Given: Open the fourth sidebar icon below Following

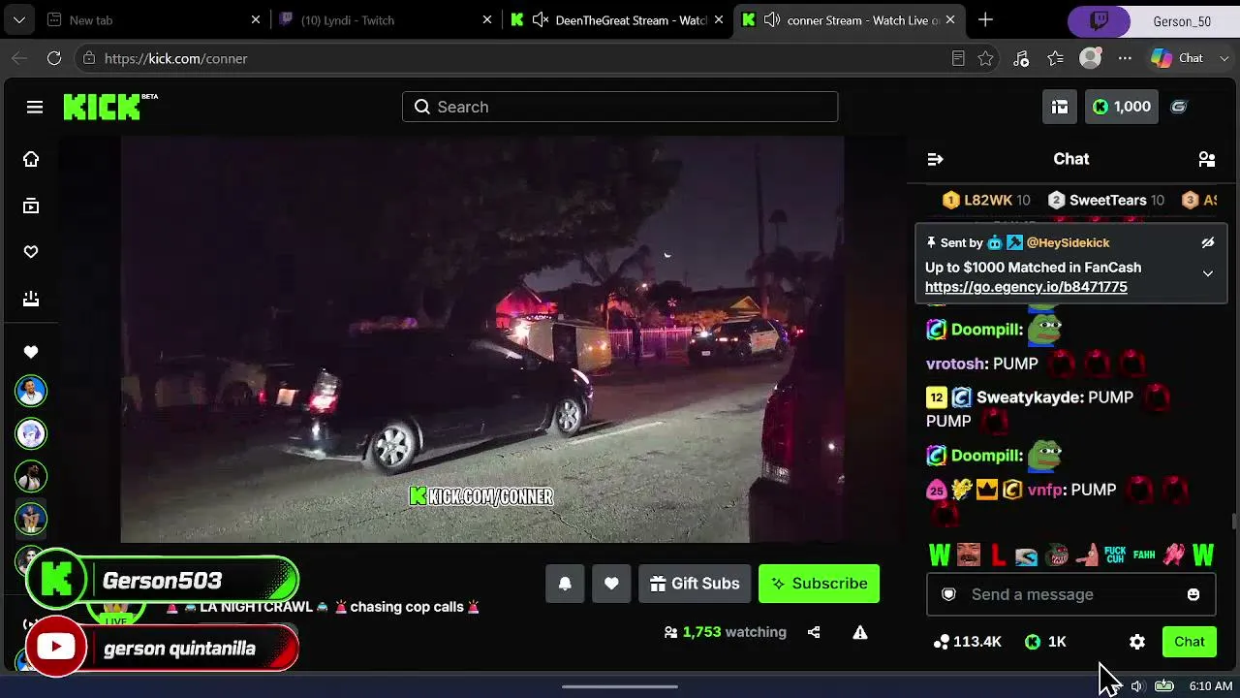Looking at the screenshot, I should pyautogui.click(x=31, y=299).
